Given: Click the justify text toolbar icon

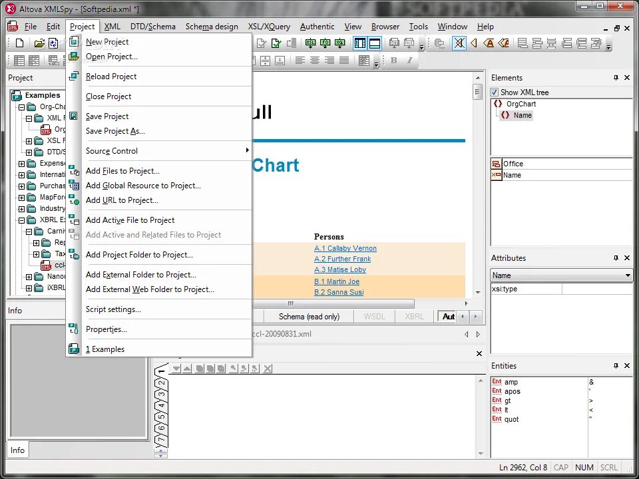Looking at the screenshot, I should point(344,61).
